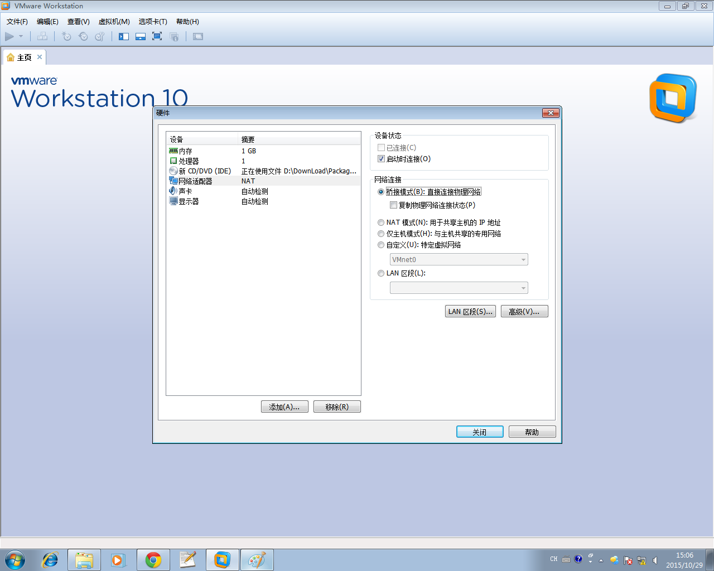This screenshot has height=571, width=714.
Task: Open the VMnet0 dropdown
Action: 459,259
